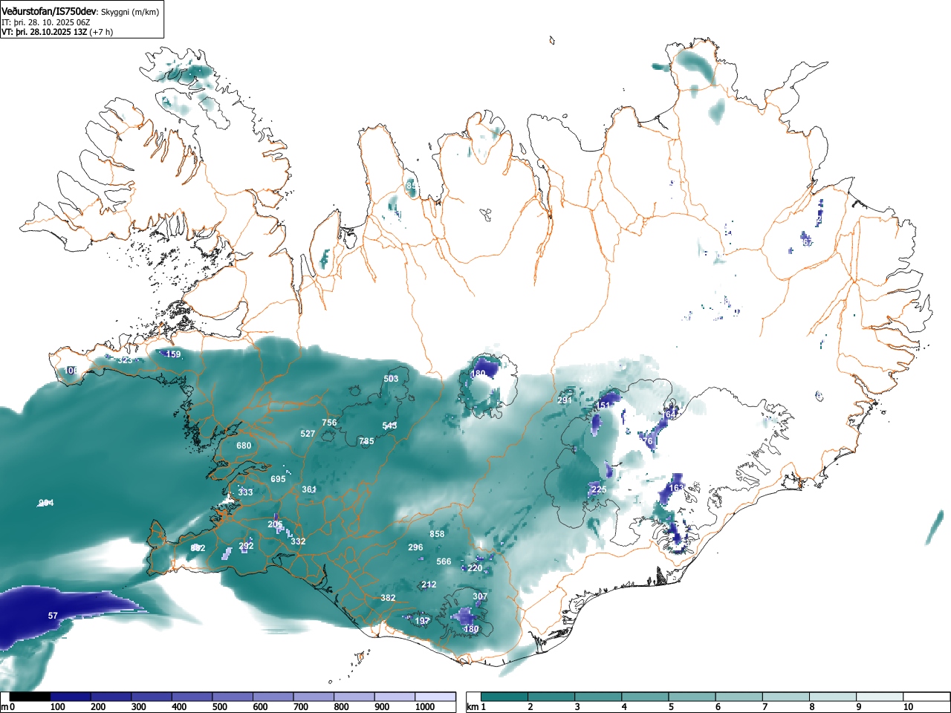The image size is (951, 713).
Task: Click the 'km 1' label on visibility legend
Action: click(x=475, y=707)
